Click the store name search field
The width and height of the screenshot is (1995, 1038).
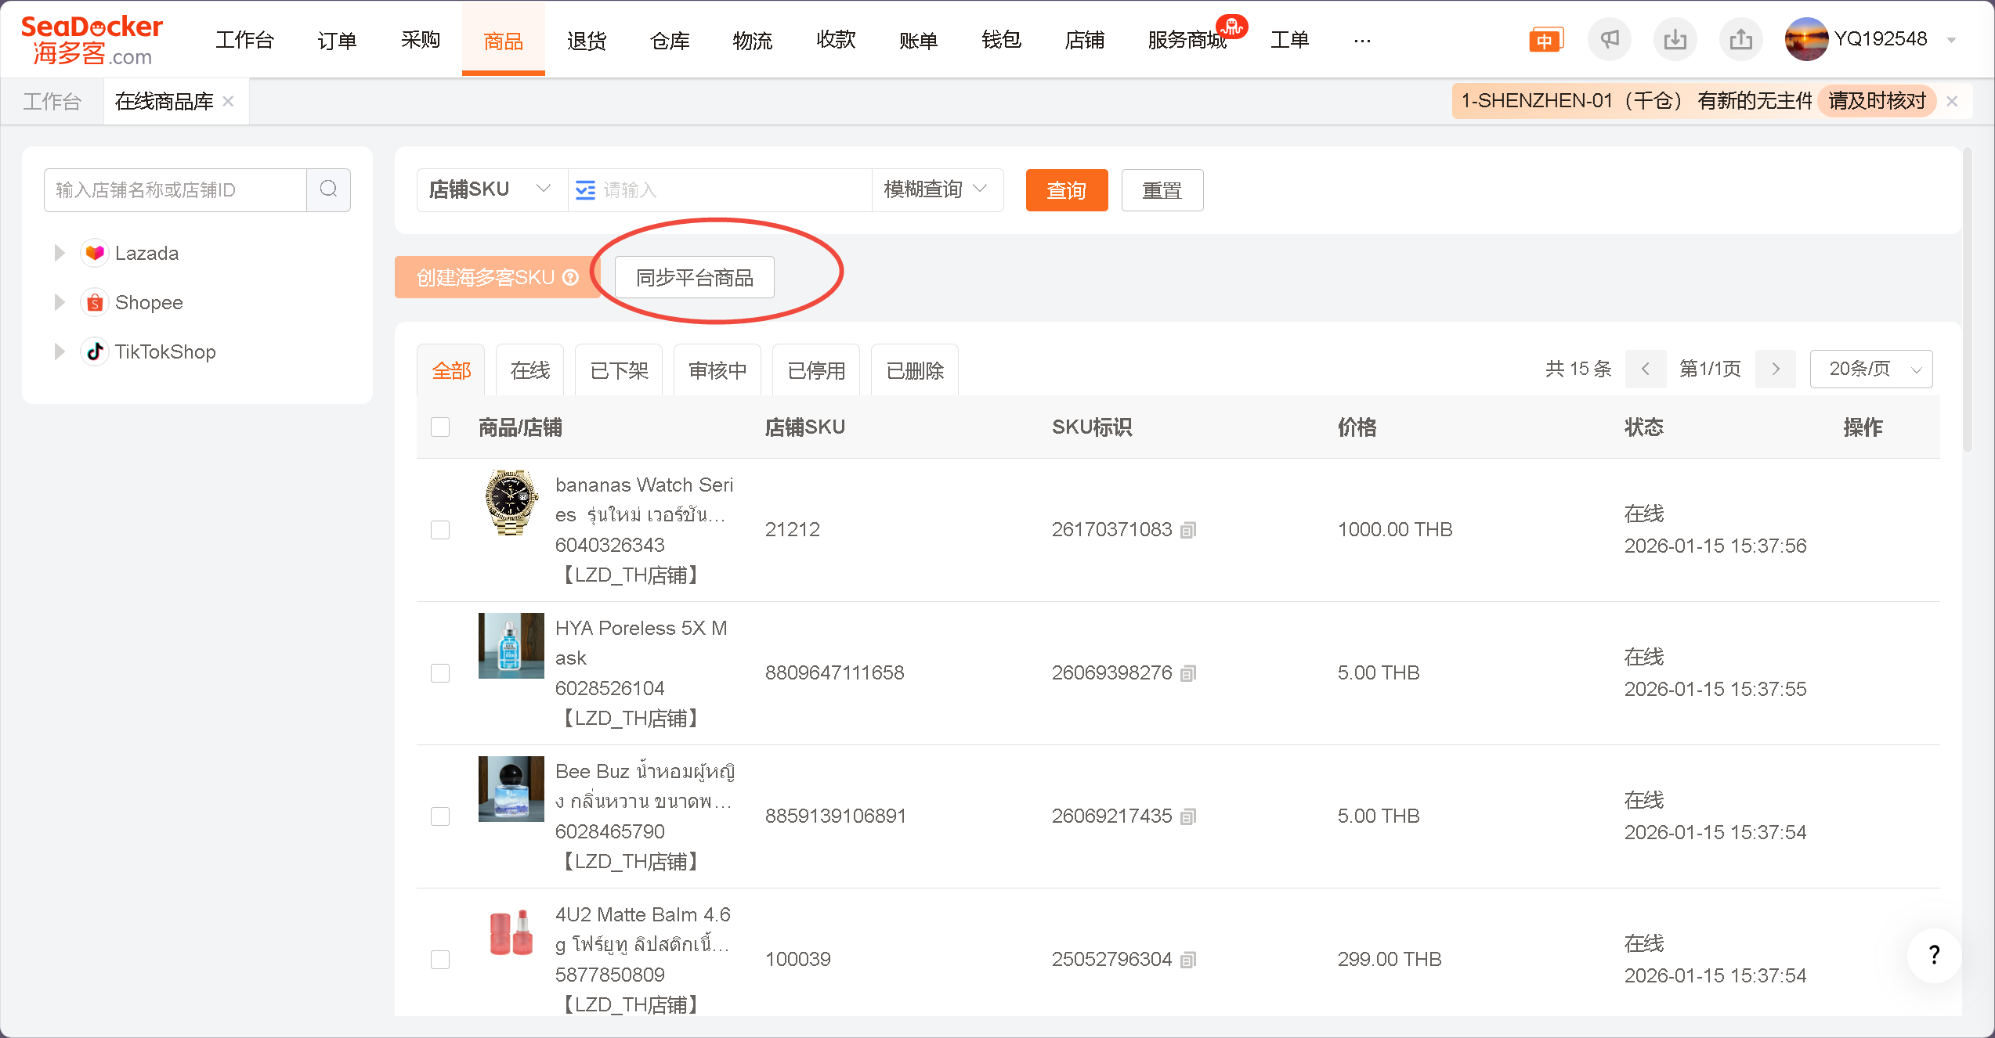tap(175, 189)
